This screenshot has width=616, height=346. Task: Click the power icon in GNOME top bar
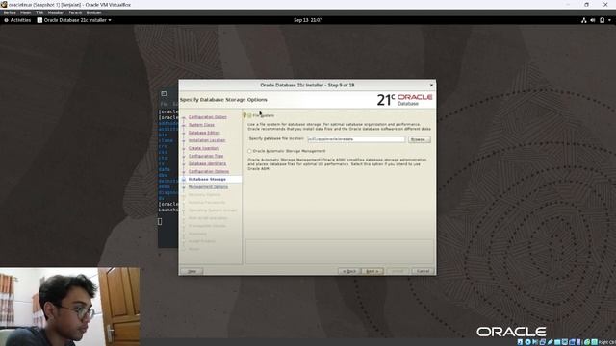pyautogui.click(x=602, y=20)
